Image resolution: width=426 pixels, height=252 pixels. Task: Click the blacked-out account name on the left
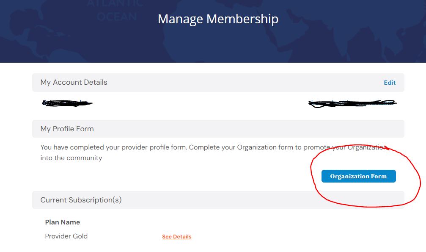point(67,103)
